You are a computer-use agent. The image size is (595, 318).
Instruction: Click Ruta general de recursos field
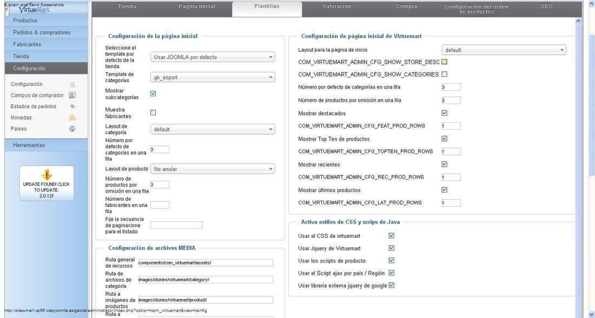click(x=206, y=263)
